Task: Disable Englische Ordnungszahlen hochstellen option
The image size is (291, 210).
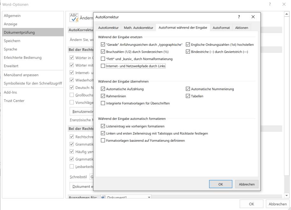Action: pos(188,44)
